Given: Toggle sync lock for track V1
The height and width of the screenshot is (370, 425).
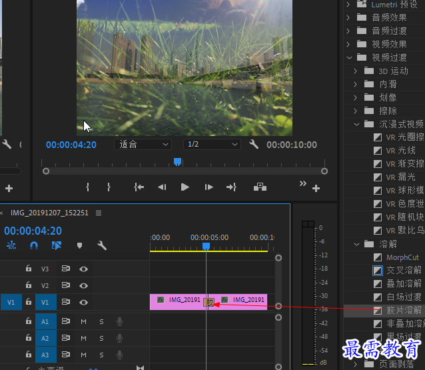Looking at the screenshot, I should 65,302.
